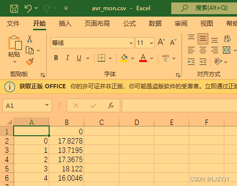Open the Name Box dropdown arrow

47,105
